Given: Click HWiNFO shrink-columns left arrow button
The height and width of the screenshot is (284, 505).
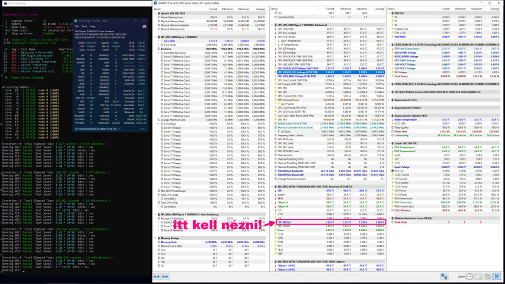Looking at the screenshot, I should [x=165, y=276].
